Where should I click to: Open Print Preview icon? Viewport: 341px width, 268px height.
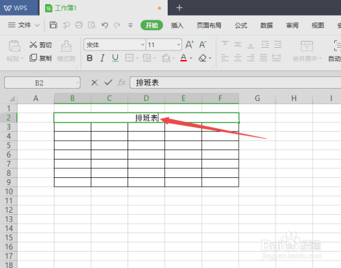[x=91, y=25]
